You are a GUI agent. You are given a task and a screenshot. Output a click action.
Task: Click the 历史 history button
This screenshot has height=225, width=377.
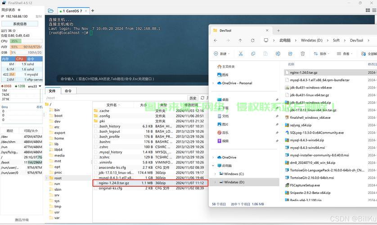193,98
